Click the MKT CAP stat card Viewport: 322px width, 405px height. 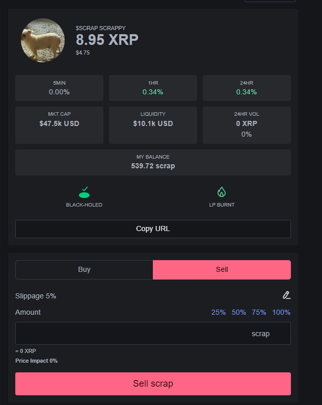tap(59, 125)
